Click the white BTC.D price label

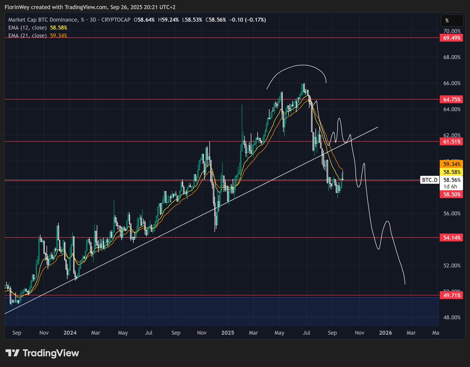[x=429, y=180]
